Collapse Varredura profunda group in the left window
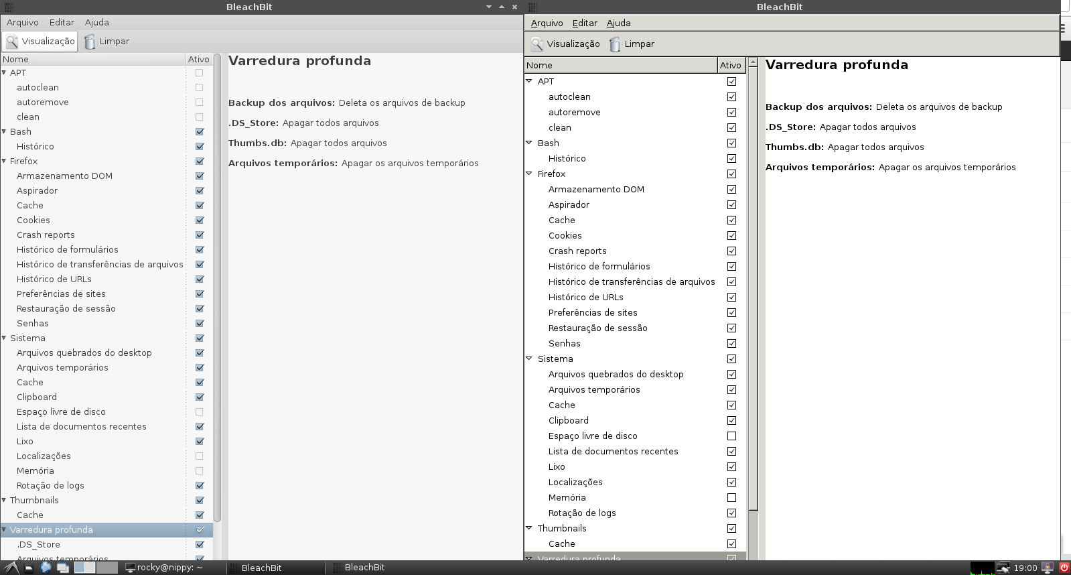This screenshot has height=575, width=1071. pyautogui.click(x=4, y=529)
